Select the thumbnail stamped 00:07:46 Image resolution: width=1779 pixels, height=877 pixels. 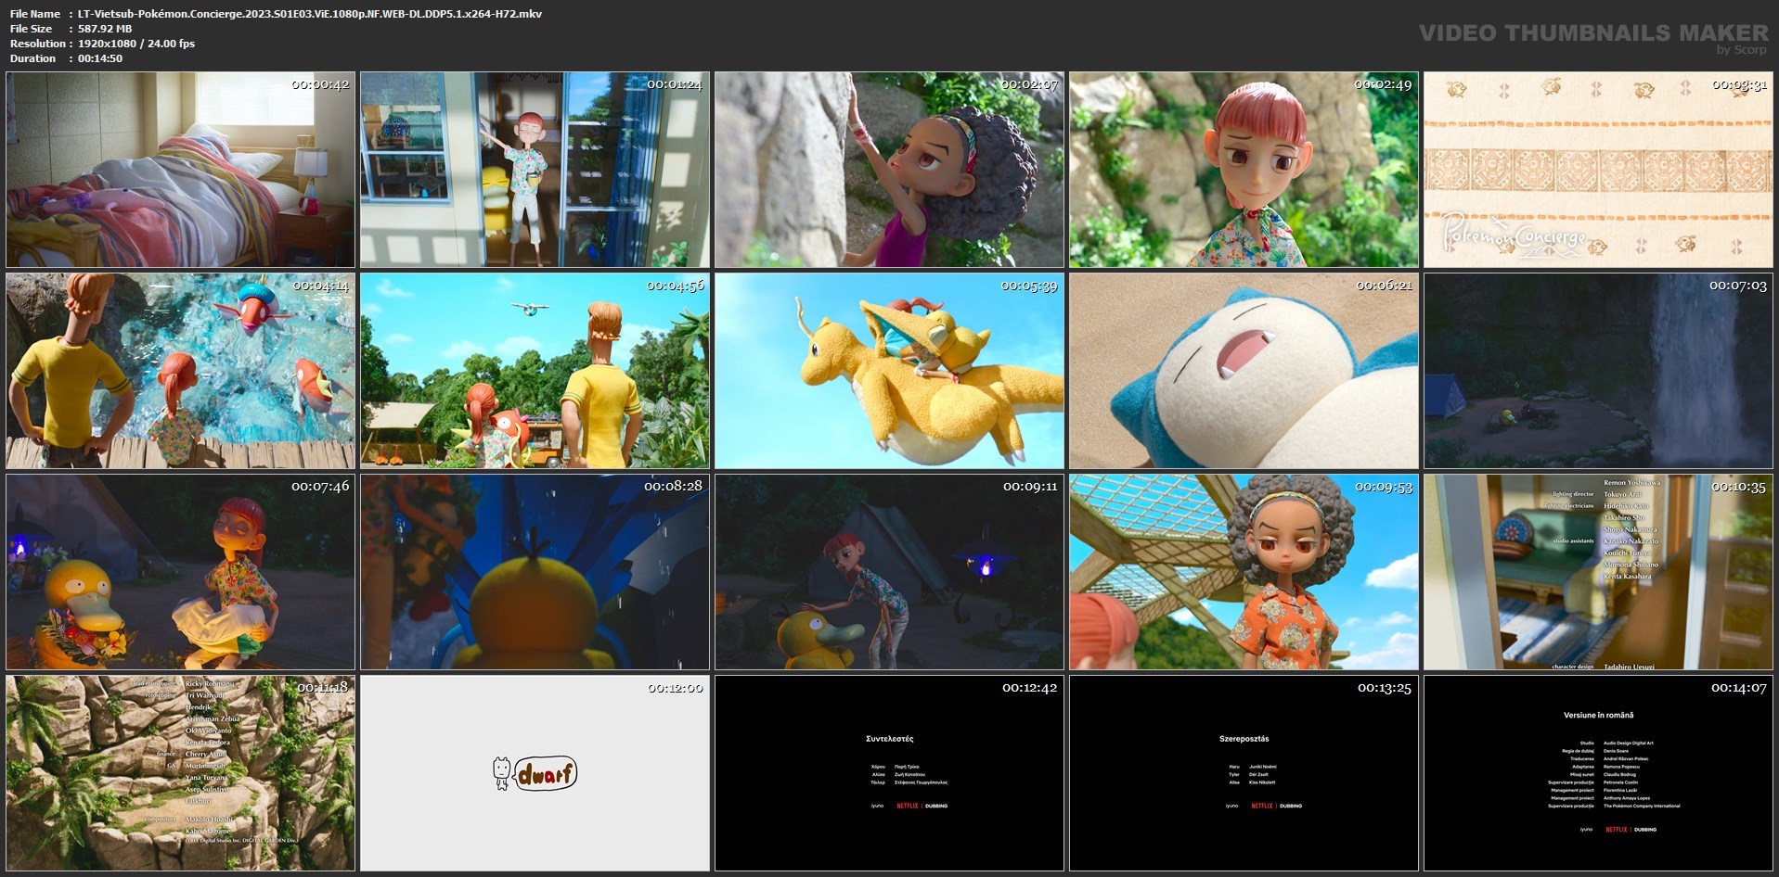tap(181, 572)
